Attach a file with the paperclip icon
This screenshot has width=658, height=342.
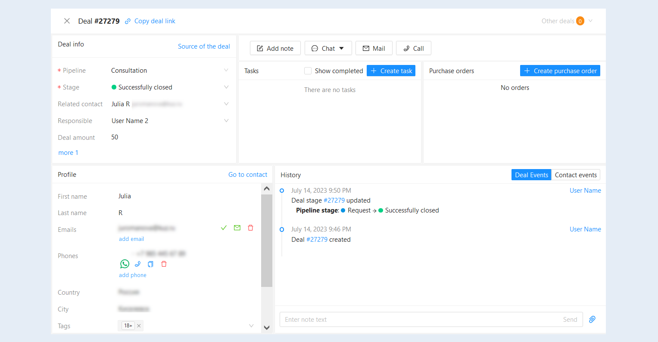pyautogui.click(x=593, y=320)
